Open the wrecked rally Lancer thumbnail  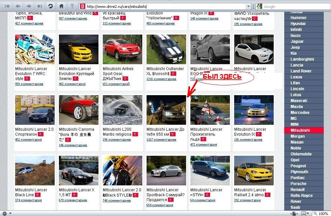35,49
